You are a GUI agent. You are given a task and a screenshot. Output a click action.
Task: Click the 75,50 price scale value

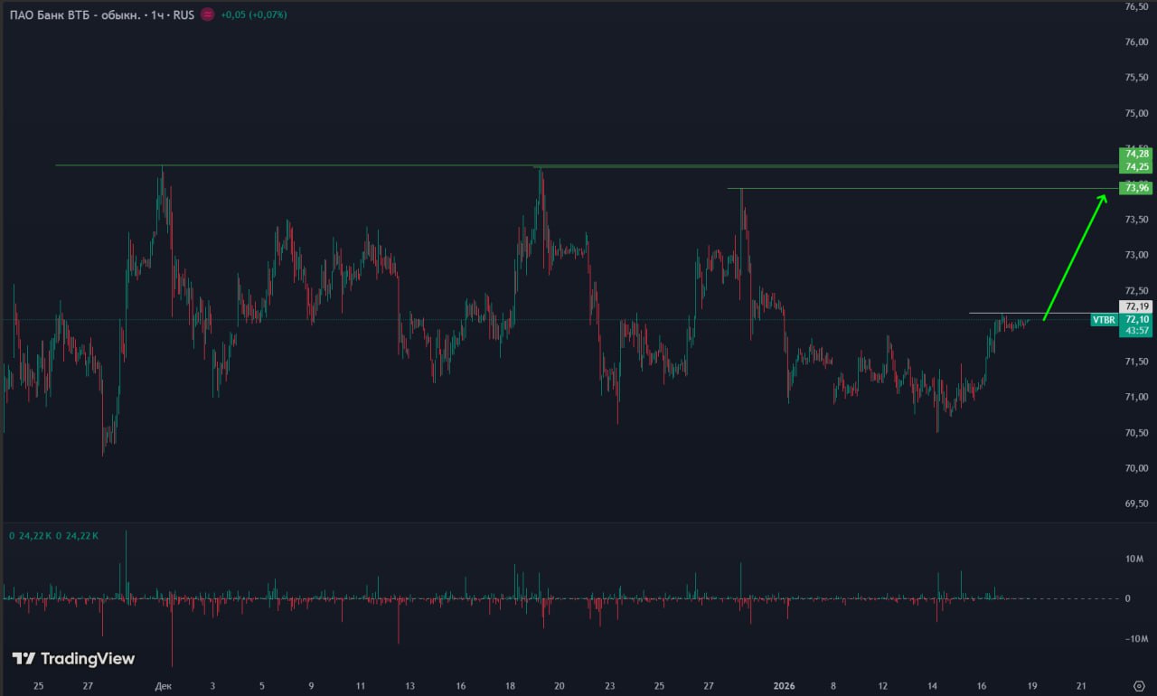coord(1136,78)
